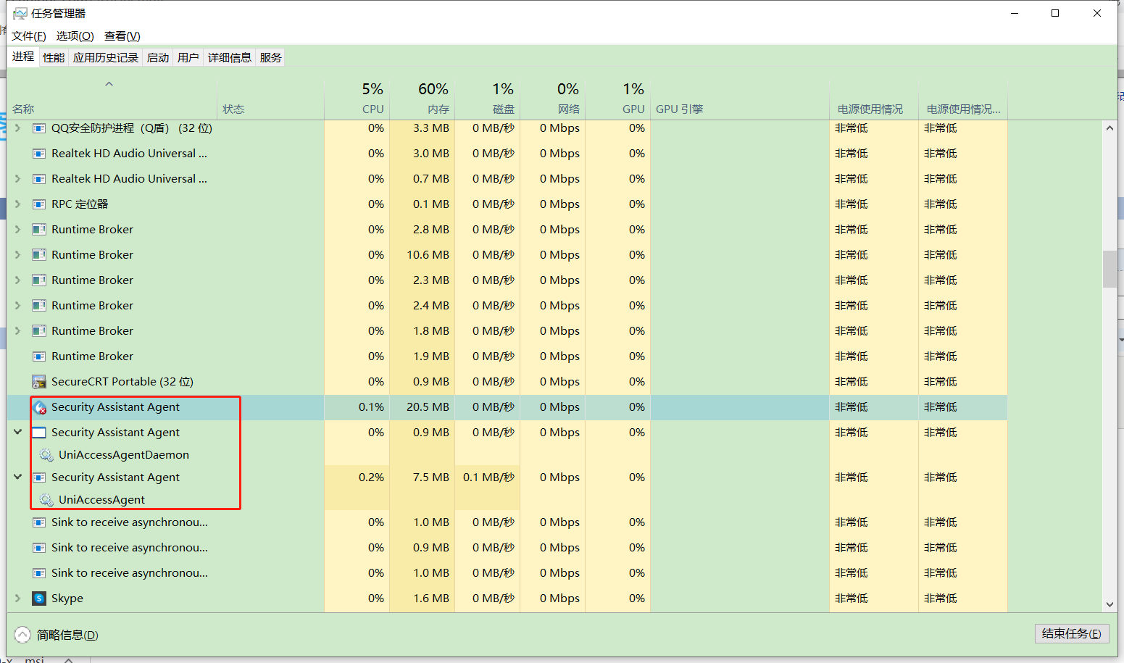Viewport: 1124px width, 663px height.
Task: Click the icon of Security Assistant Agent using 20.5 MB
Action: click(x=40, y=407)
